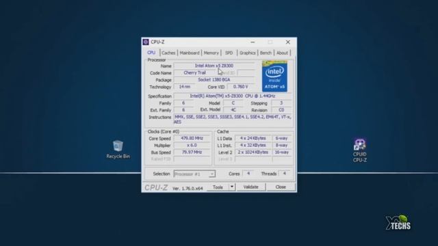This screenshot has height=246, width=438.
Task: Click the Intel Atom x5 logo image
Action: (274, 76)
